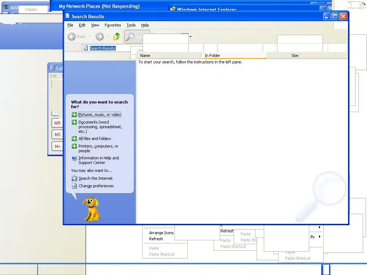Viewport: 367px width, 275px height.
Task: Close the Search Results window
Action: (x=343, y=16)
